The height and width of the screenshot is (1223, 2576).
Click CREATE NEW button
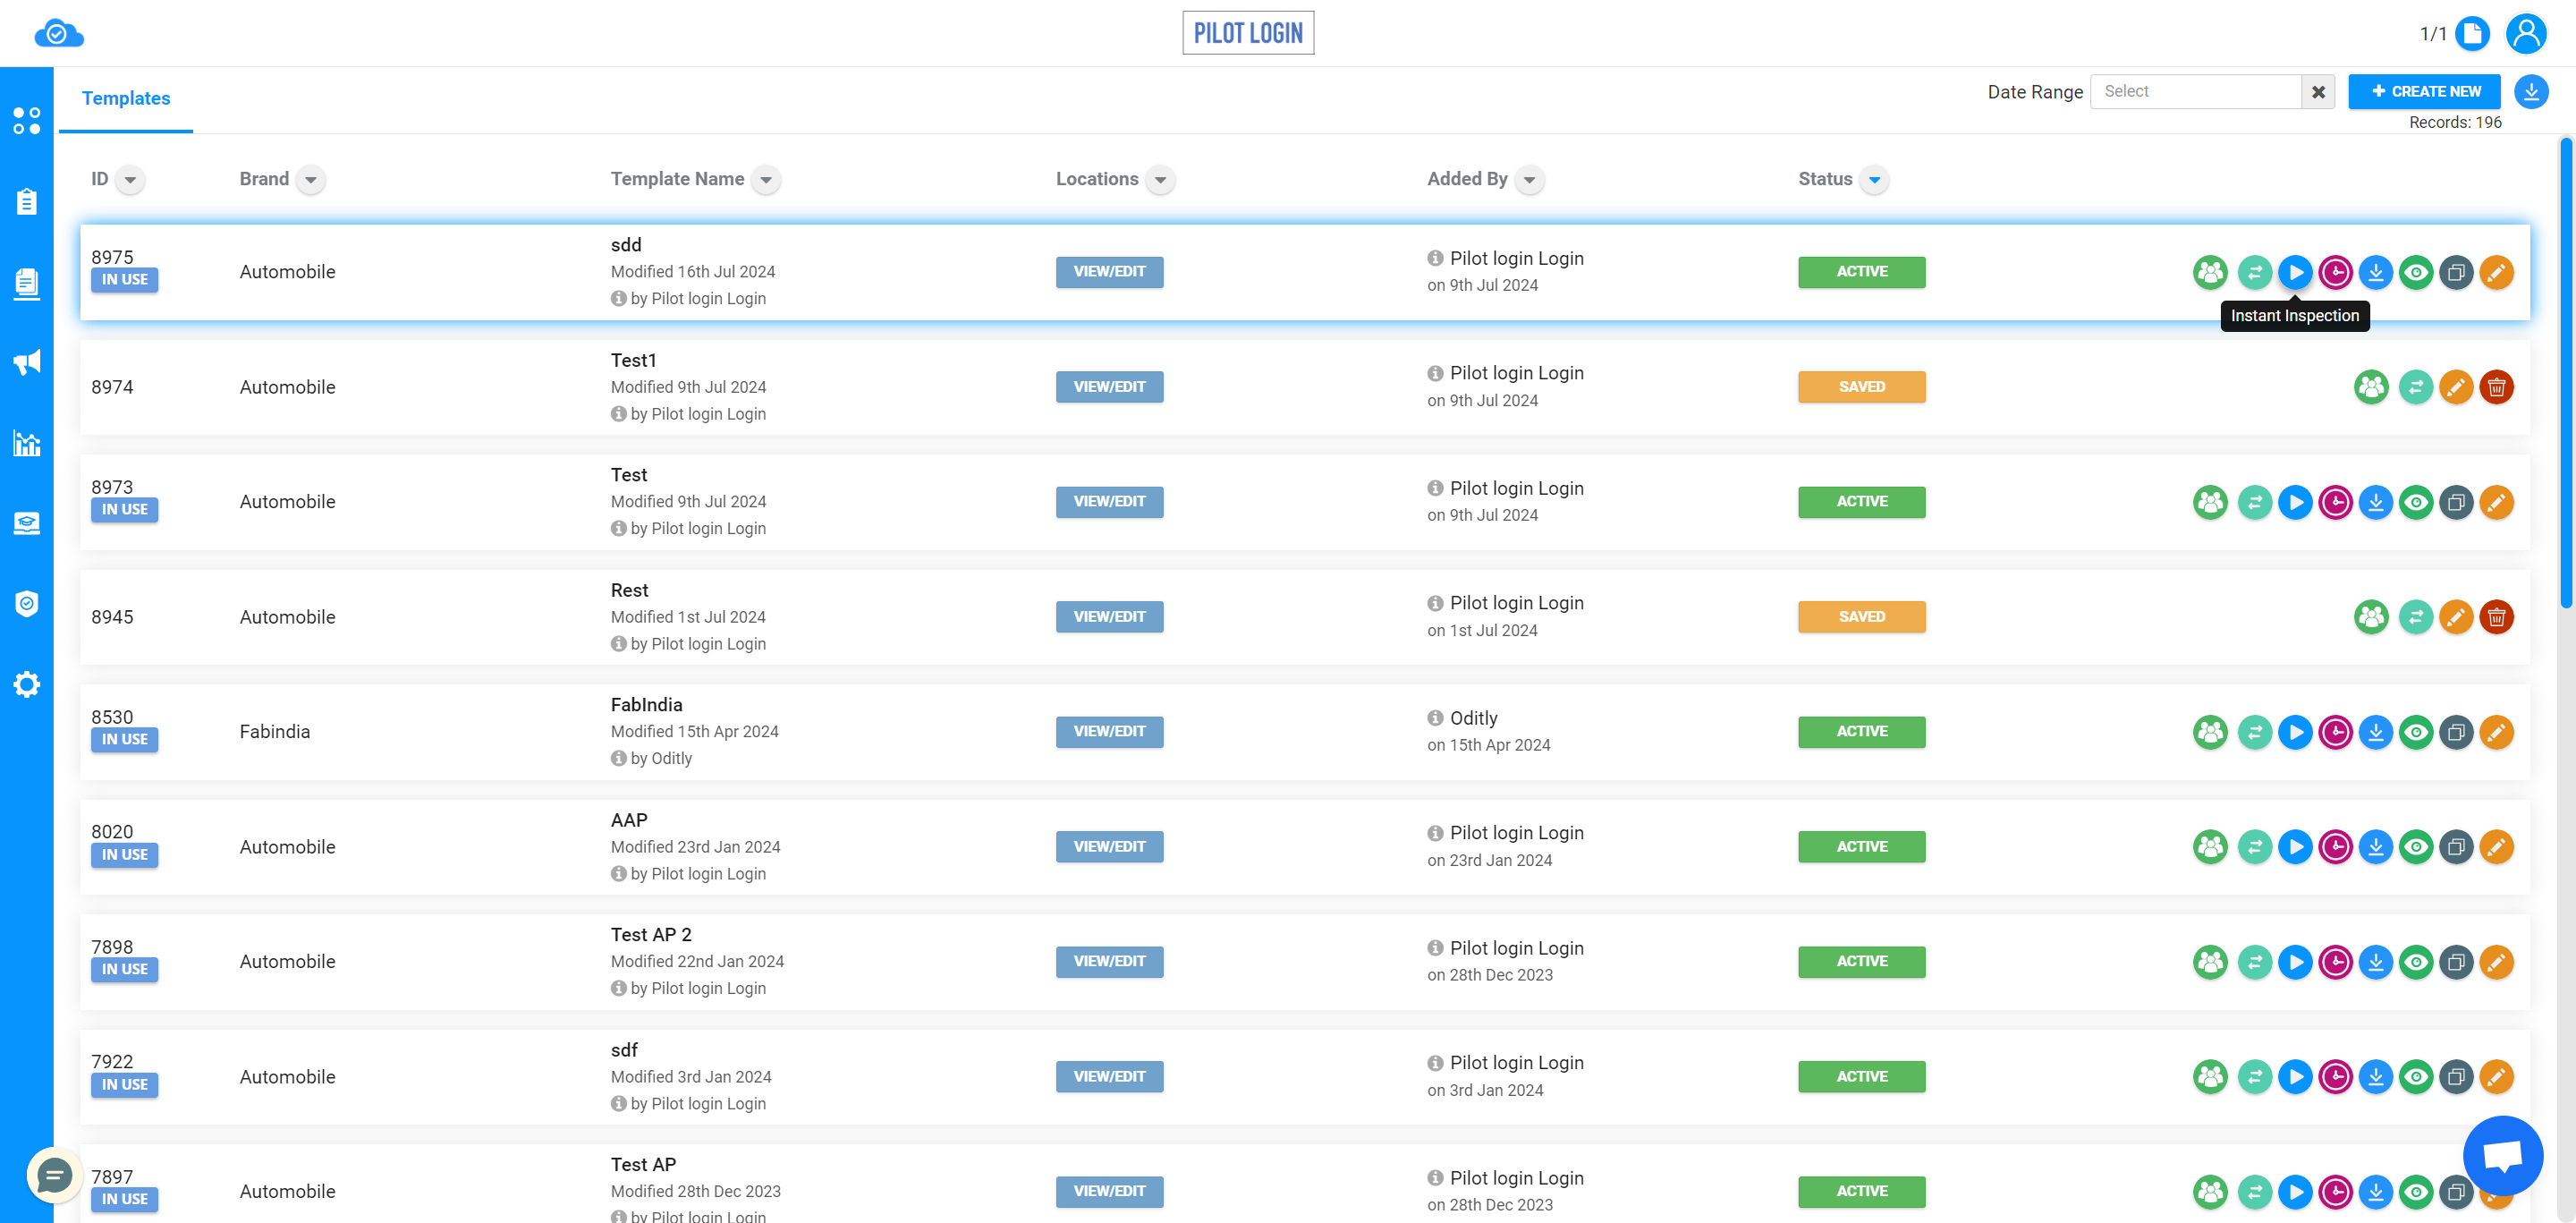(x=2425, y=90)
